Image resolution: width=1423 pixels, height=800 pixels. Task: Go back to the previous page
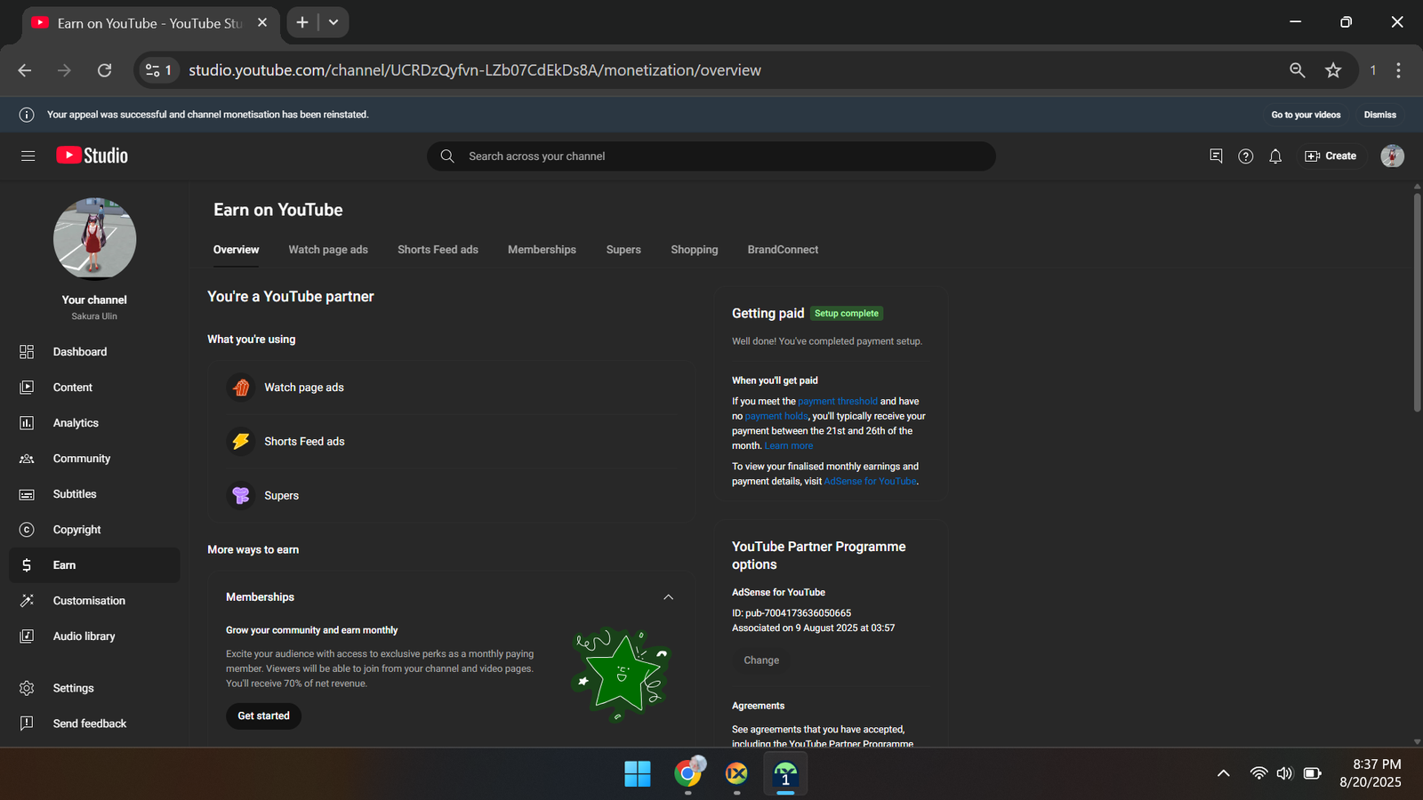point(25,70)
